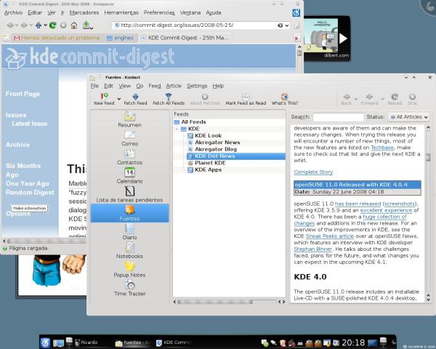
Task: Switch to 'Hemos detectado un problema' tab
Action: click(57, 38)
